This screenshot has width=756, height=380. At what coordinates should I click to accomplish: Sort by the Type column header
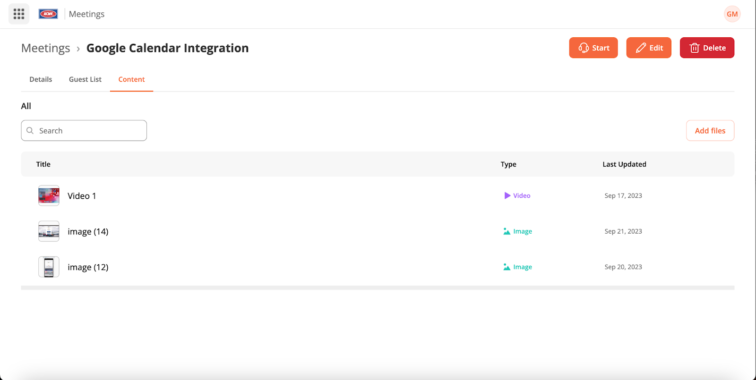click(x=508, y=164)
